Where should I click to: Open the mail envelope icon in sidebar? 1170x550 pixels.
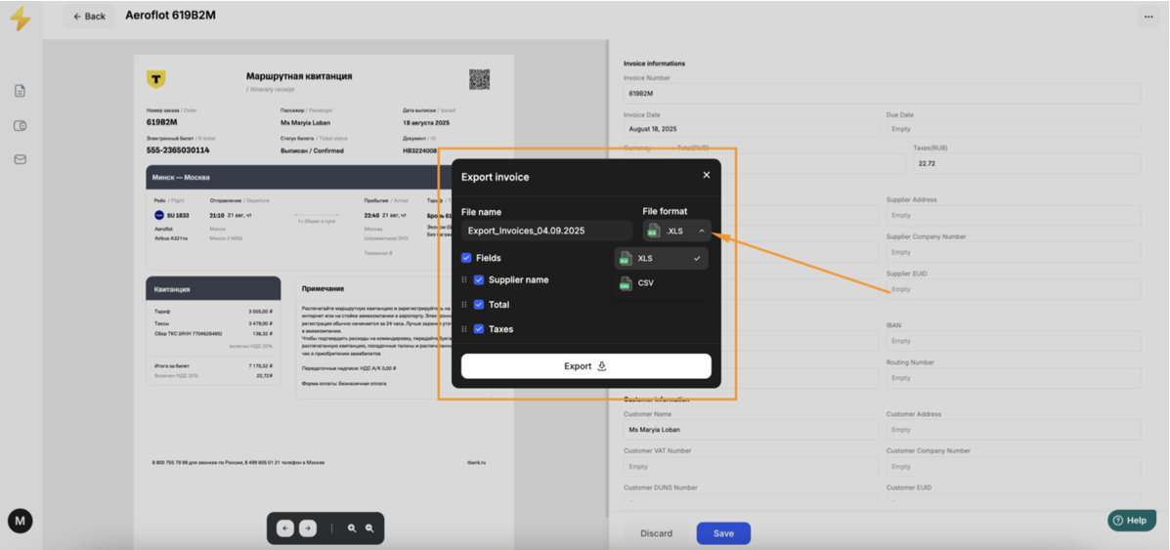click(x=21, y=159)
